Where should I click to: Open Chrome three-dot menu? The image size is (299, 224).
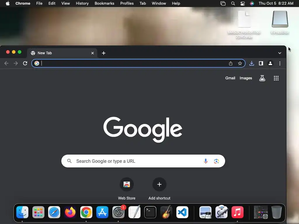click(x=280, y=63)
